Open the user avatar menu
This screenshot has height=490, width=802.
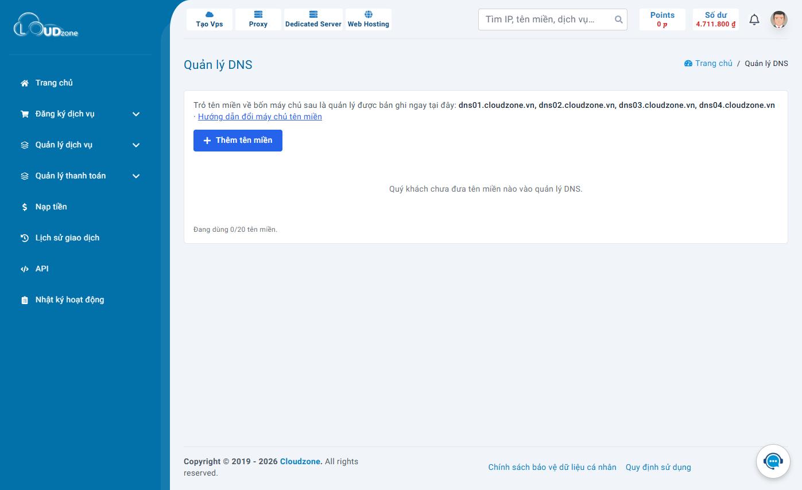(x=779, y=20)
